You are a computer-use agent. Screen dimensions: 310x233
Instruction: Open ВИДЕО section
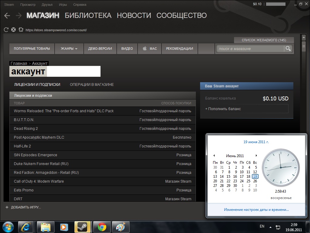point(127,49)
